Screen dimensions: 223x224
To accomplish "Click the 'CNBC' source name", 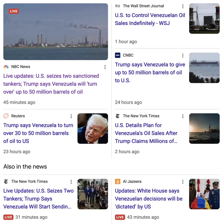I will click(x=128, y=55).
